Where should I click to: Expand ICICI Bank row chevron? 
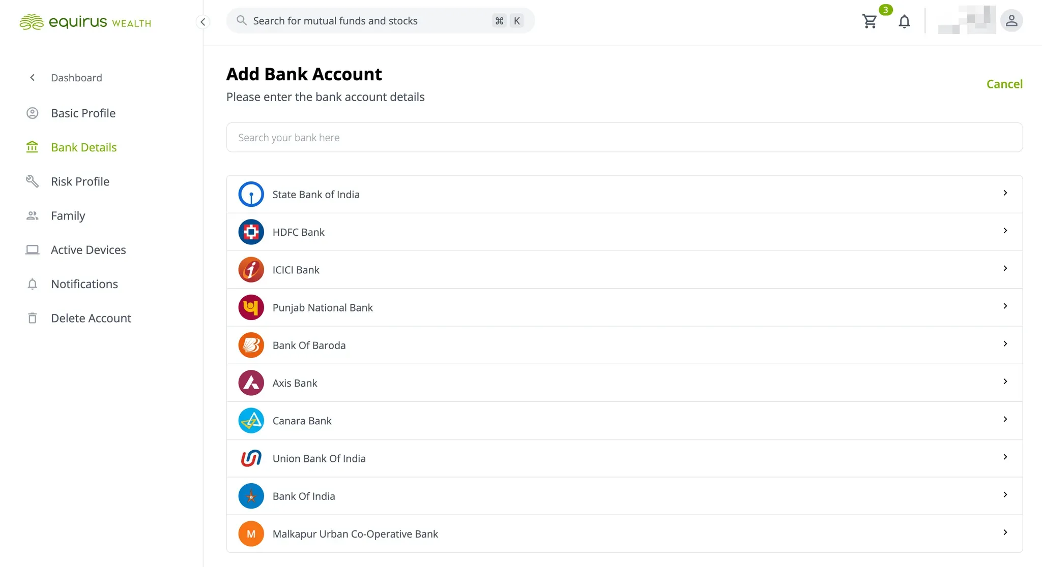coord(1005,268)
